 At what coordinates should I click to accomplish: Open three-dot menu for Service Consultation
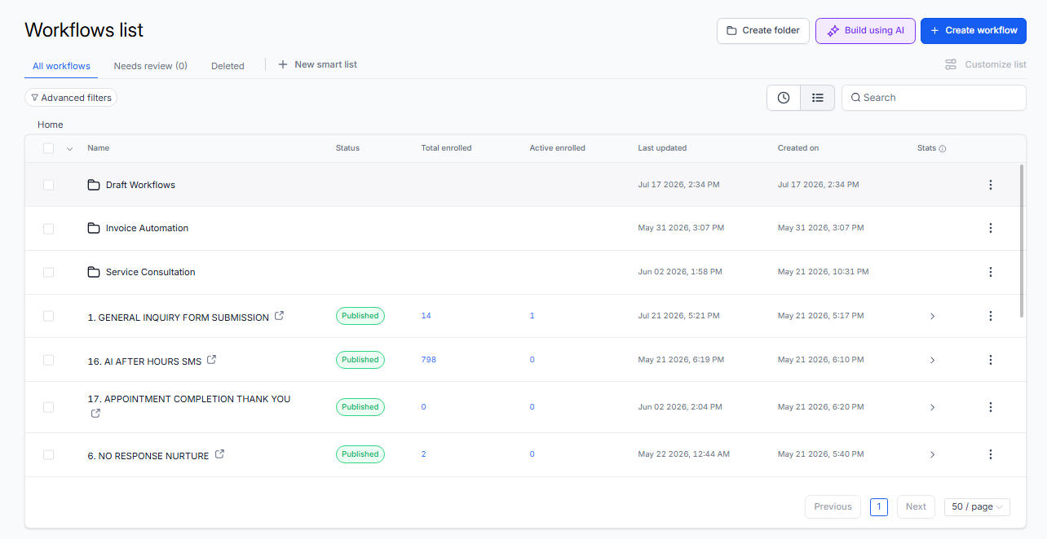[991, 272]
